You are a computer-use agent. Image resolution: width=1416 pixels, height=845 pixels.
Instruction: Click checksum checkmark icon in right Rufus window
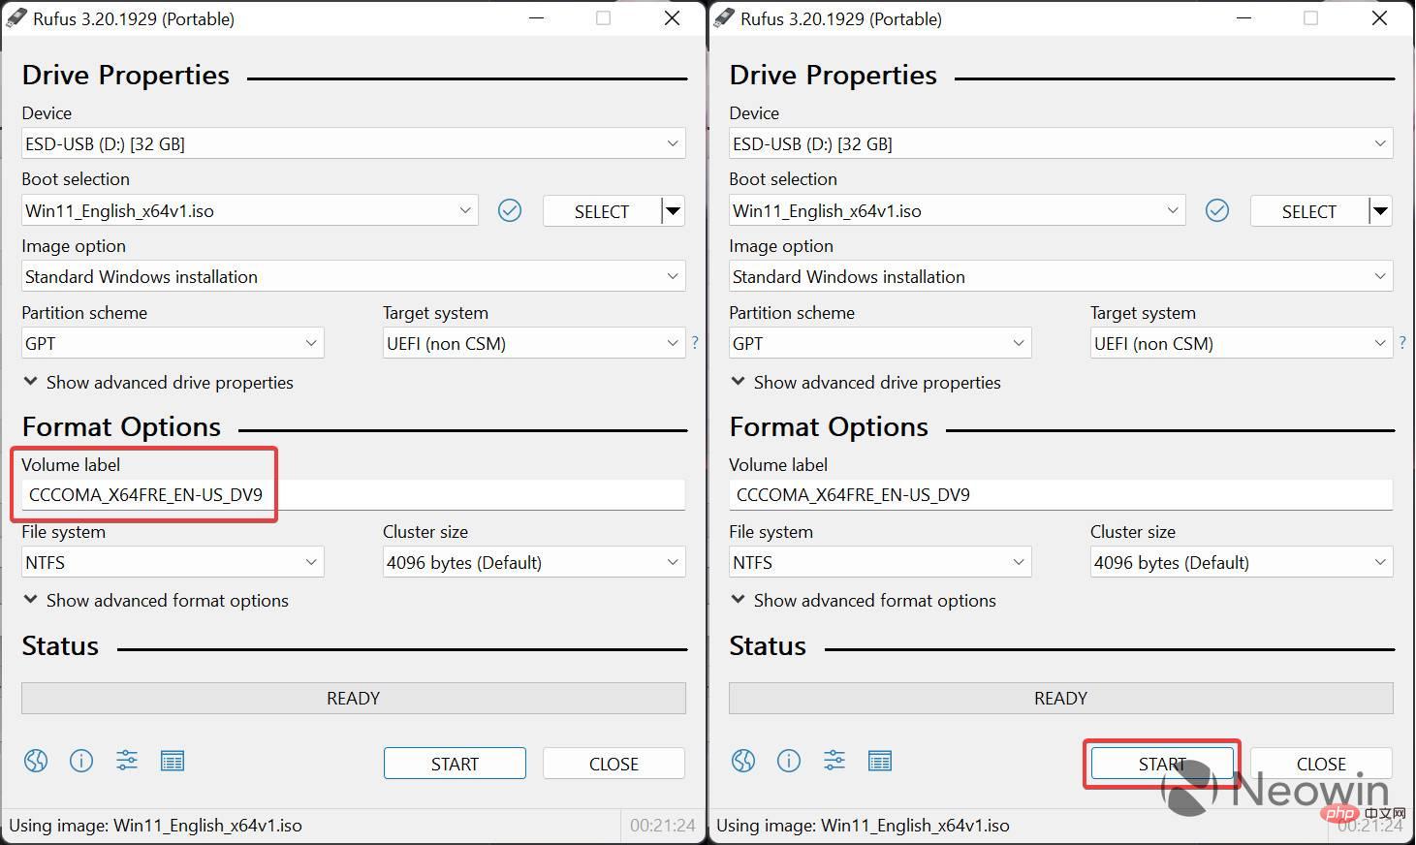(x=1217, y=210)
